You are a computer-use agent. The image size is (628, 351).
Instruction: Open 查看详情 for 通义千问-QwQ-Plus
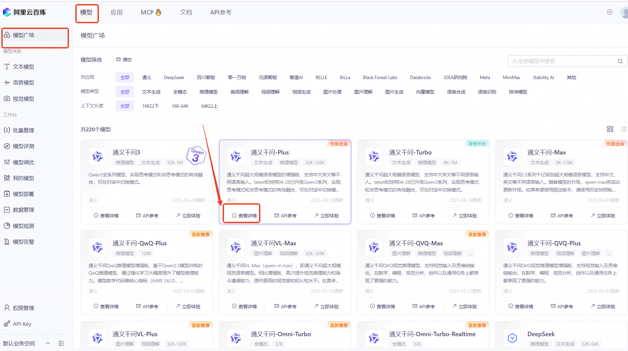click(x=106, y=307)
